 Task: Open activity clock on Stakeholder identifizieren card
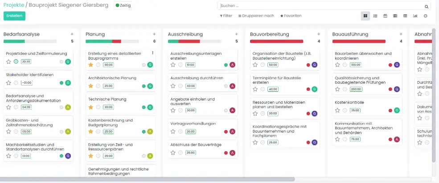point(16,83)
